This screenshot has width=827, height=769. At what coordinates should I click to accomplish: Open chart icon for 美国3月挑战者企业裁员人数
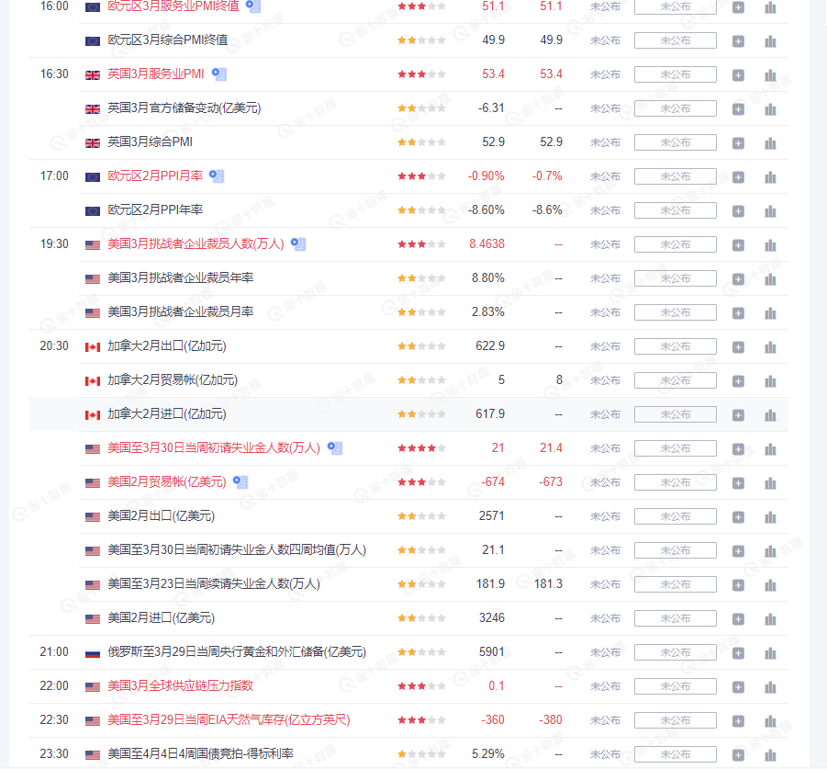coord(771,245)
